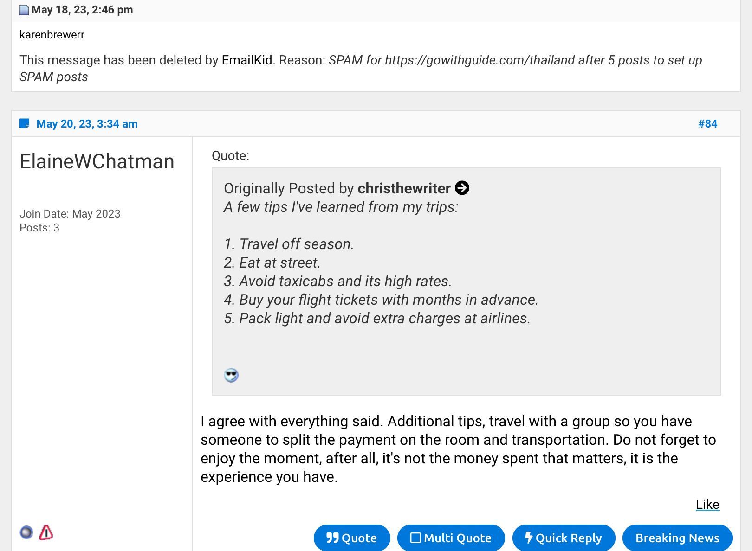Click ElaineWChatman's offline status icon

point(26,532)
